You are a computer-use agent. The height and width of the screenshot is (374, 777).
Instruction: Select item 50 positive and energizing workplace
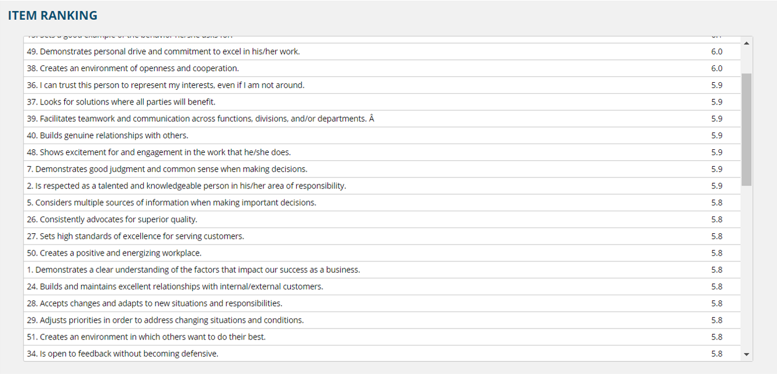point(382,253)
